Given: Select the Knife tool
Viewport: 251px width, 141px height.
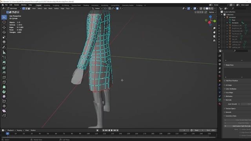Looking at the screenshot, I should [4, 82].
